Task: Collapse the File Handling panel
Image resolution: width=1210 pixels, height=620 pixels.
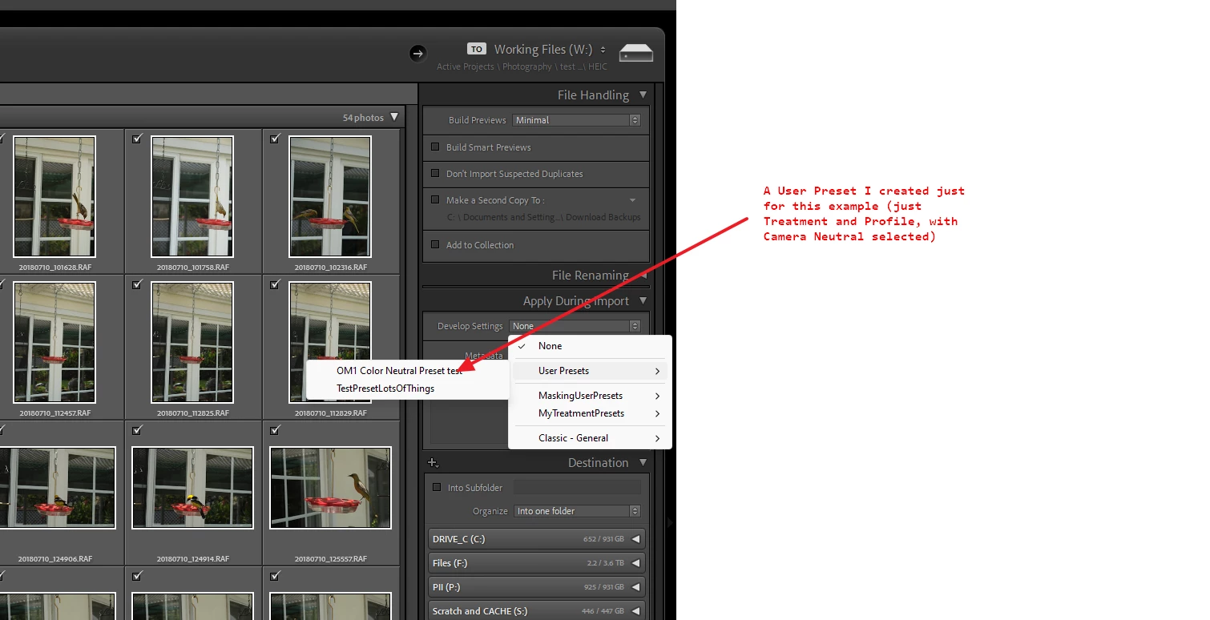Action: click(x=643, y=95)
